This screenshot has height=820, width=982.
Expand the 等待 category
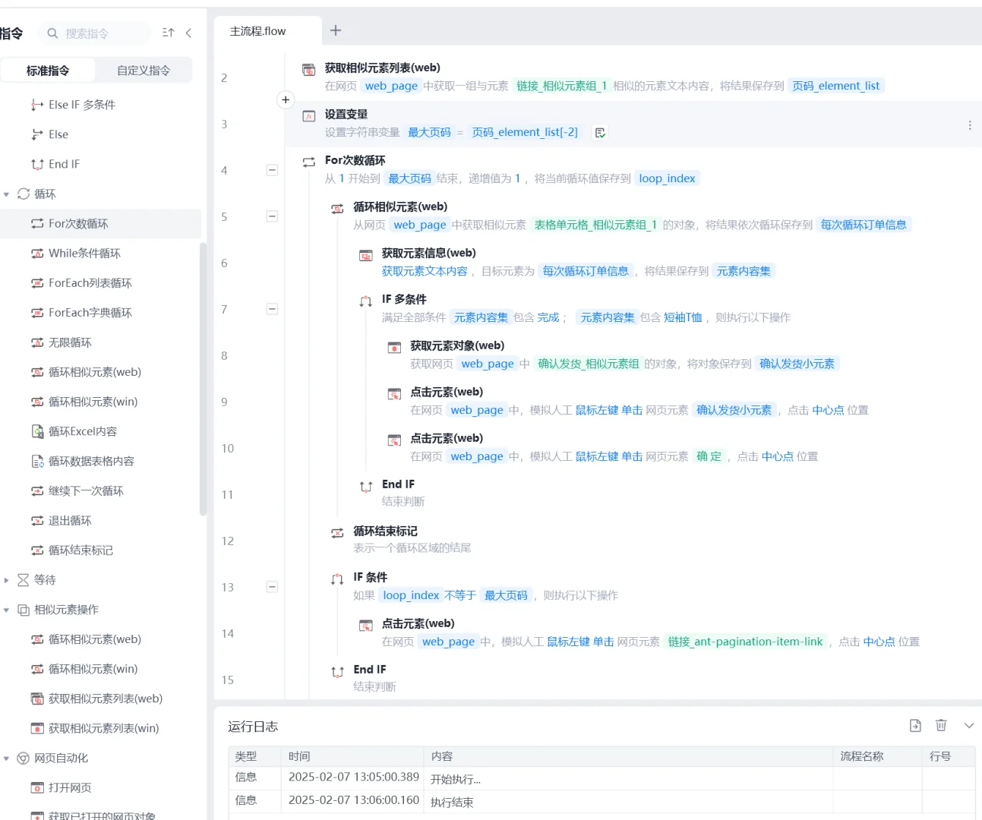6,579
